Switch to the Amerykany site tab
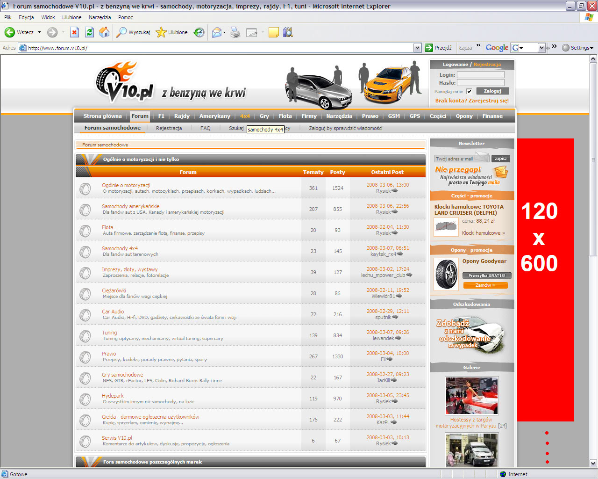The image size is (598, 479). [x=215, y=116]
